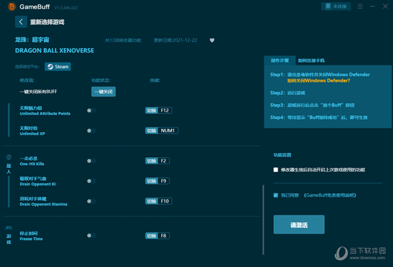Open the how to close Windows Defender link
Image resolution: width=393 pixels, height=267 pixels.
pyautogui.click(x=318, y=80)
